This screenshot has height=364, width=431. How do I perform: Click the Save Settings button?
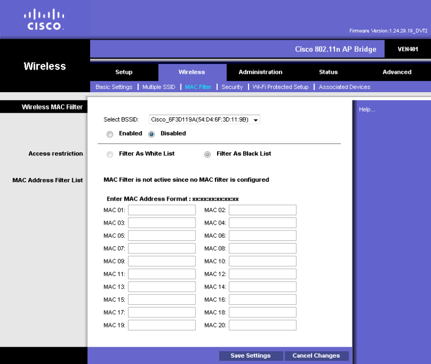click(251, 356)
